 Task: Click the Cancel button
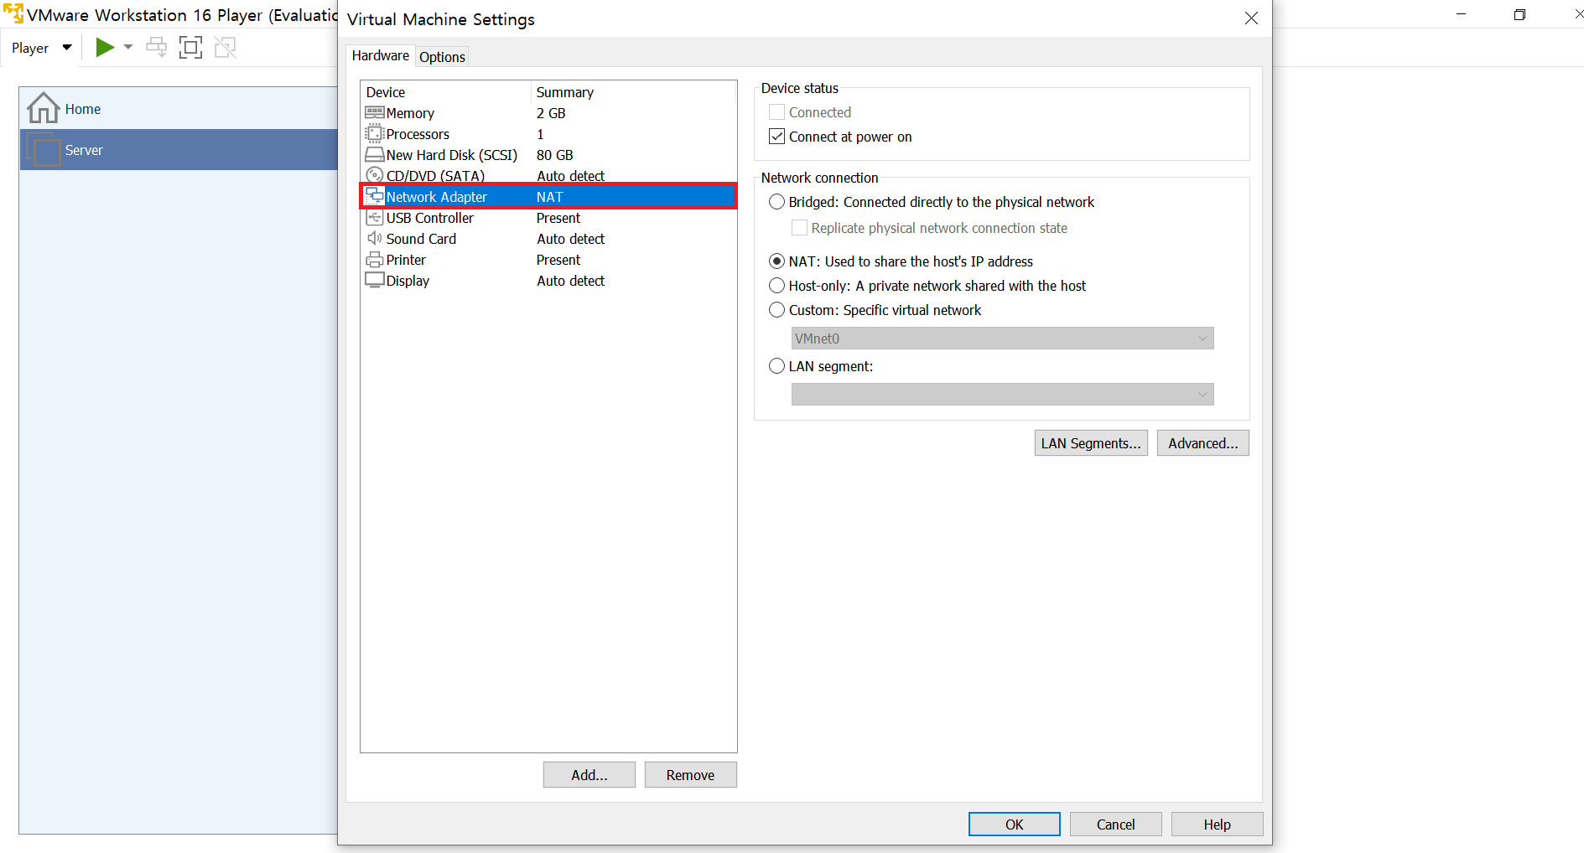point(1116,825)
